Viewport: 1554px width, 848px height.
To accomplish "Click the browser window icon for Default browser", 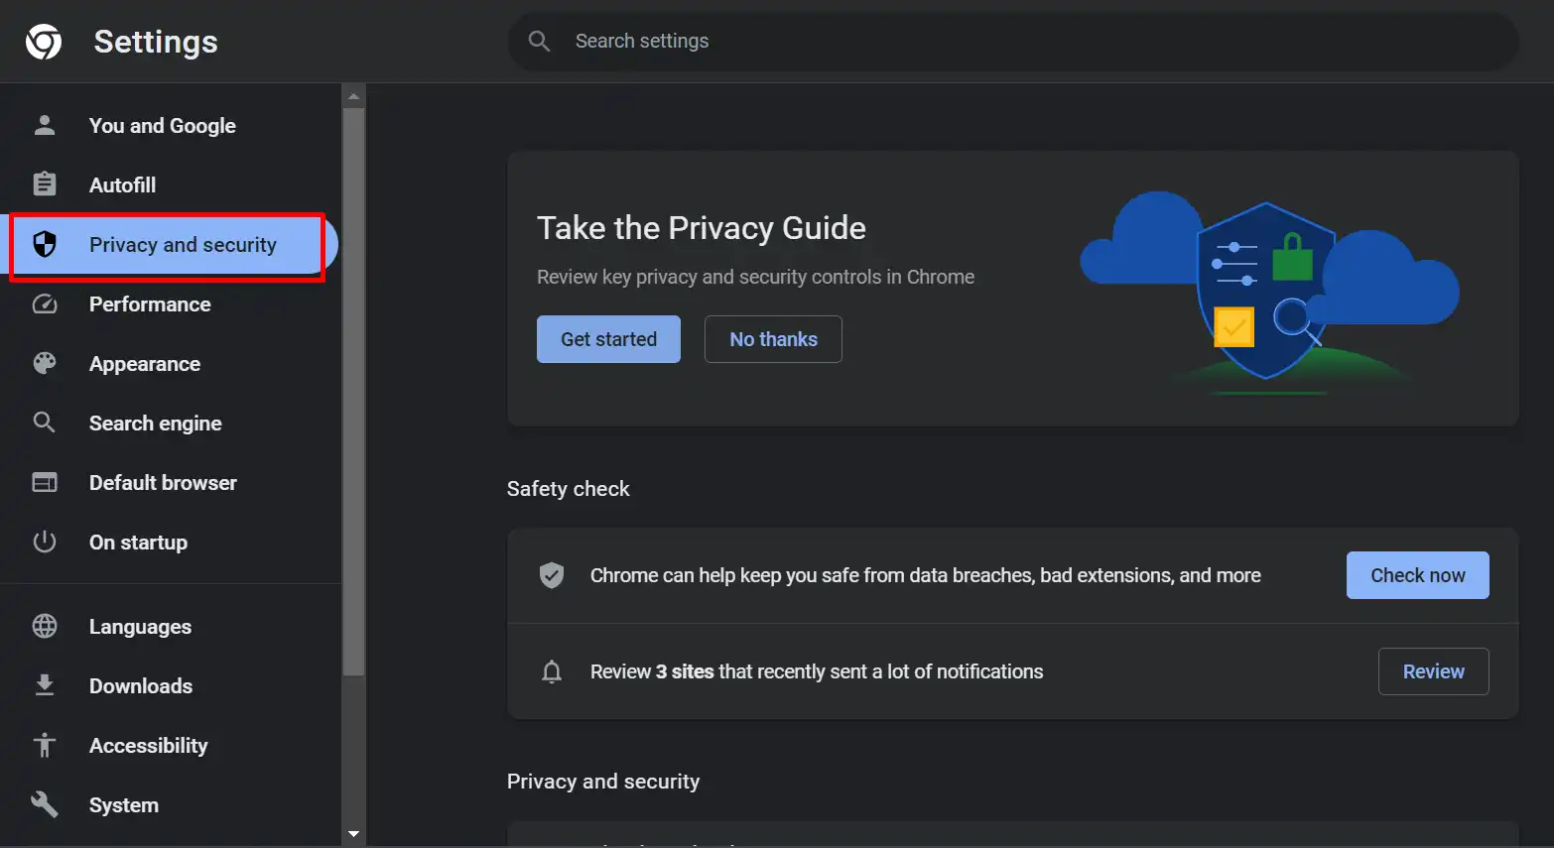I will 45,482.
